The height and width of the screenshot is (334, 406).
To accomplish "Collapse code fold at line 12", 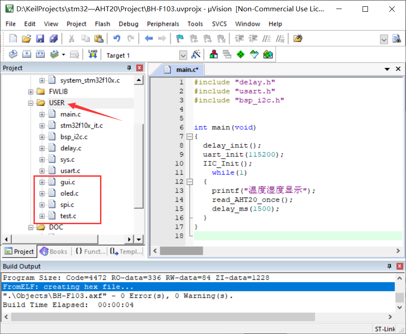I will (x=190, y=182).
